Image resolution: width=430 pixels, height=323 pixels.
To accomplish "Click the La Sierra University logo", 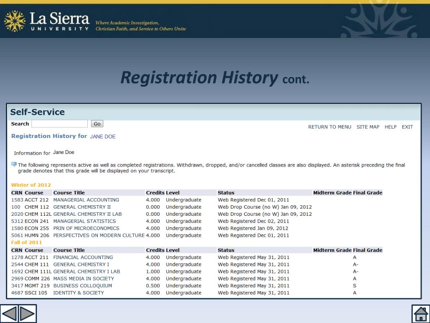I will [x=47, y=21].
